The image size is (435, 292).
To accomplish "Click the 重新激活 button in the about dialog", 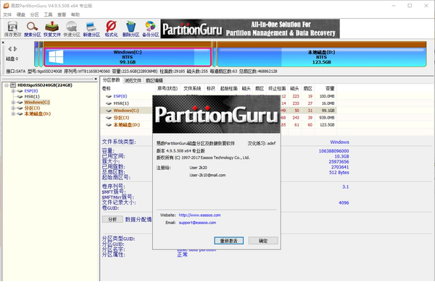I will (x=229, y=241).
